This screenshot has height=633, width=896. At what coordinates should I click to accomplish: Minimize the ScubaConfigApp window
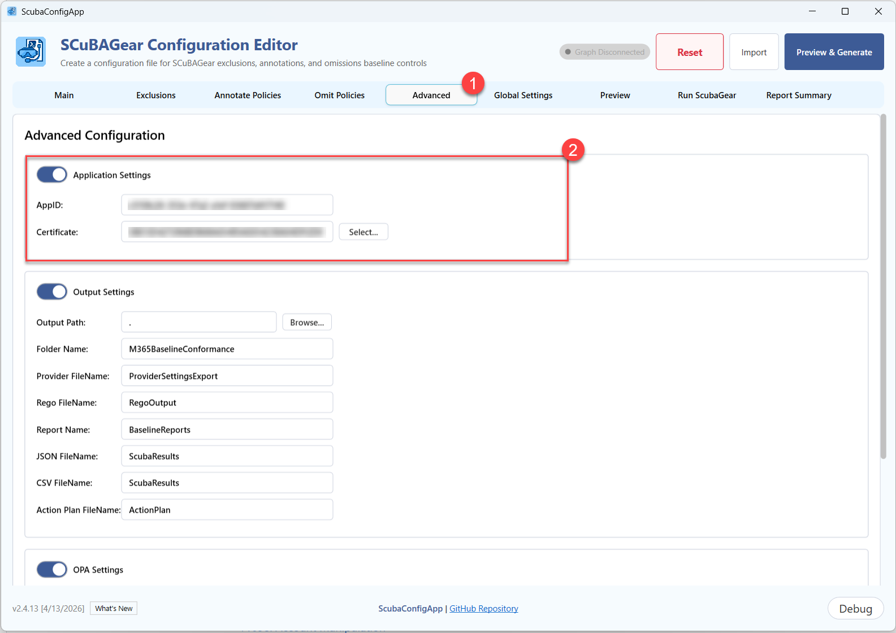point(812,11)
